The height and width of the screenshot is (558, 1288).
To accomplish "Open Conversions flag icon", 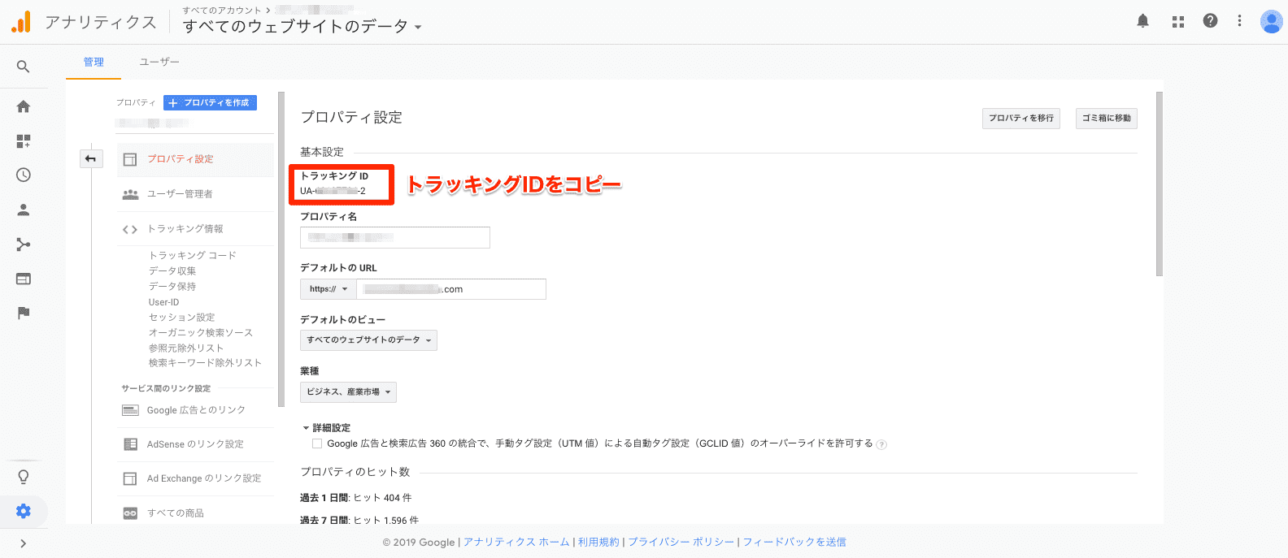I will (24, 313).
